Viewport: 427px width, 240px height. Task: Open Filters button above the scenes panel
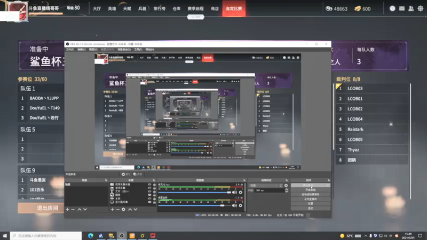[138, 174]
